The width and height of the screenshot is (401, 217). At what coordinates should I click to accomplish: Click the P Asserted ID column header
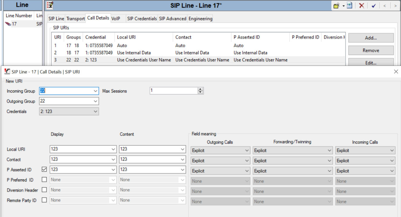260,37
